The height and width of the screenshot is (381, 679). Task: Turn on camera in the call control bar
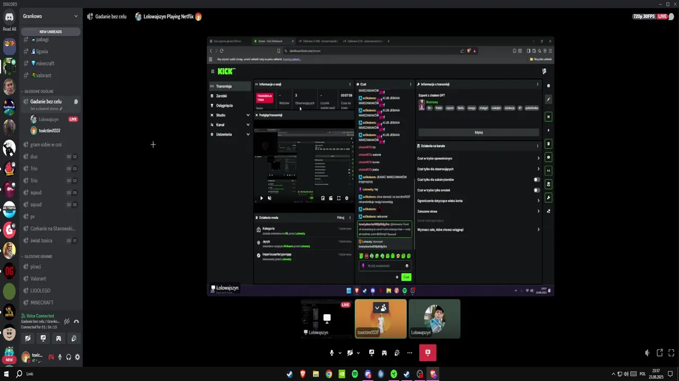(350, 352)
